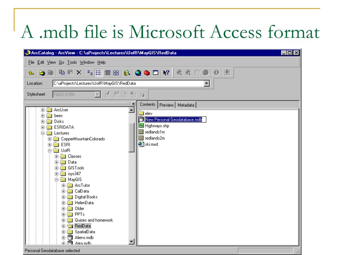Screen dimensions: 340x255
Task: Click the Metadata Properties icon
Action: tap(116, 95)
